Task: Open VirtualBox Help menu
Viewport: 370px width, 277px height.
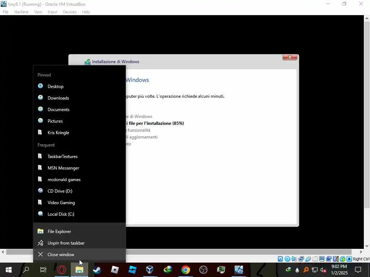Action: point(86,12)
